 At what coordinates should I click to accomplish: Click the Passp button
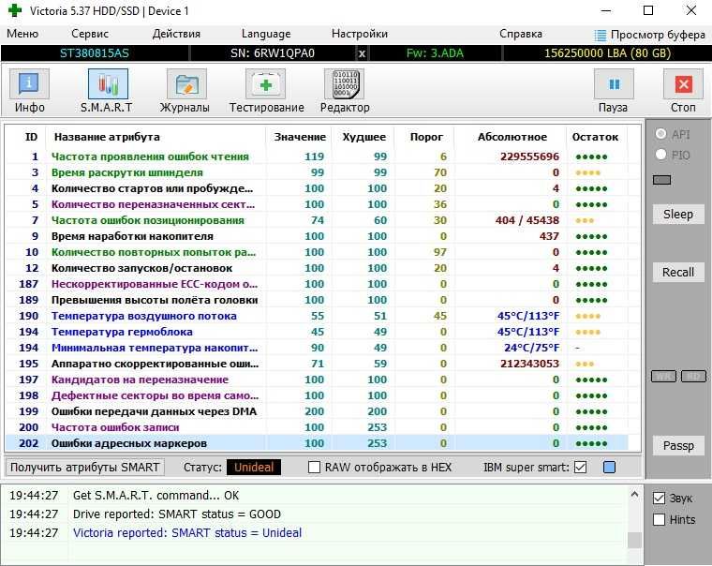tap(678, 445)
